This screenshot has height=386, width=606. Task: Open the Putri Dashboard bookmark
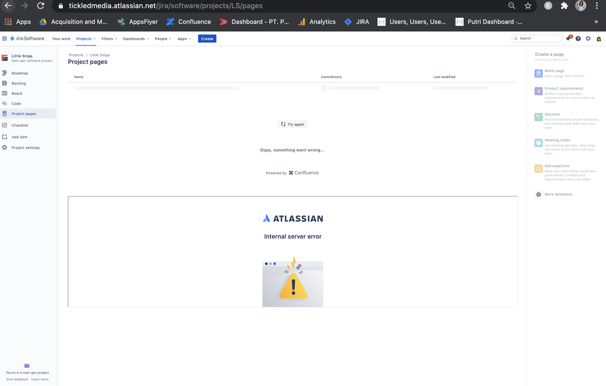tap(489, 22)
